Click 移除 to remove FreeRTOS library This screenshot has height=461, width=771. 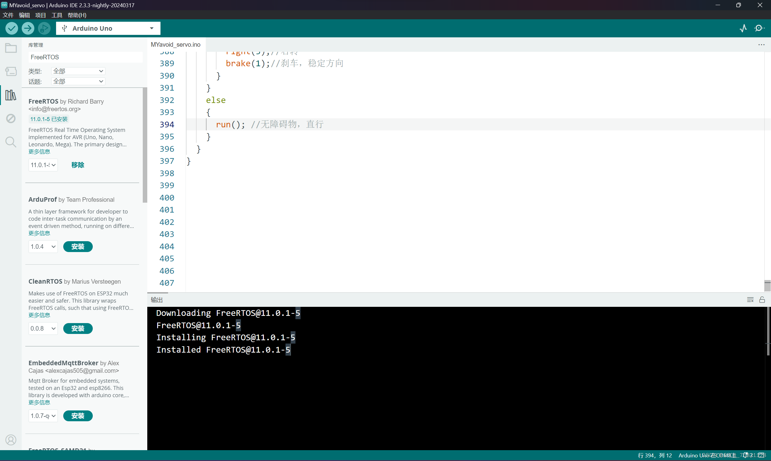click(78, 165)
